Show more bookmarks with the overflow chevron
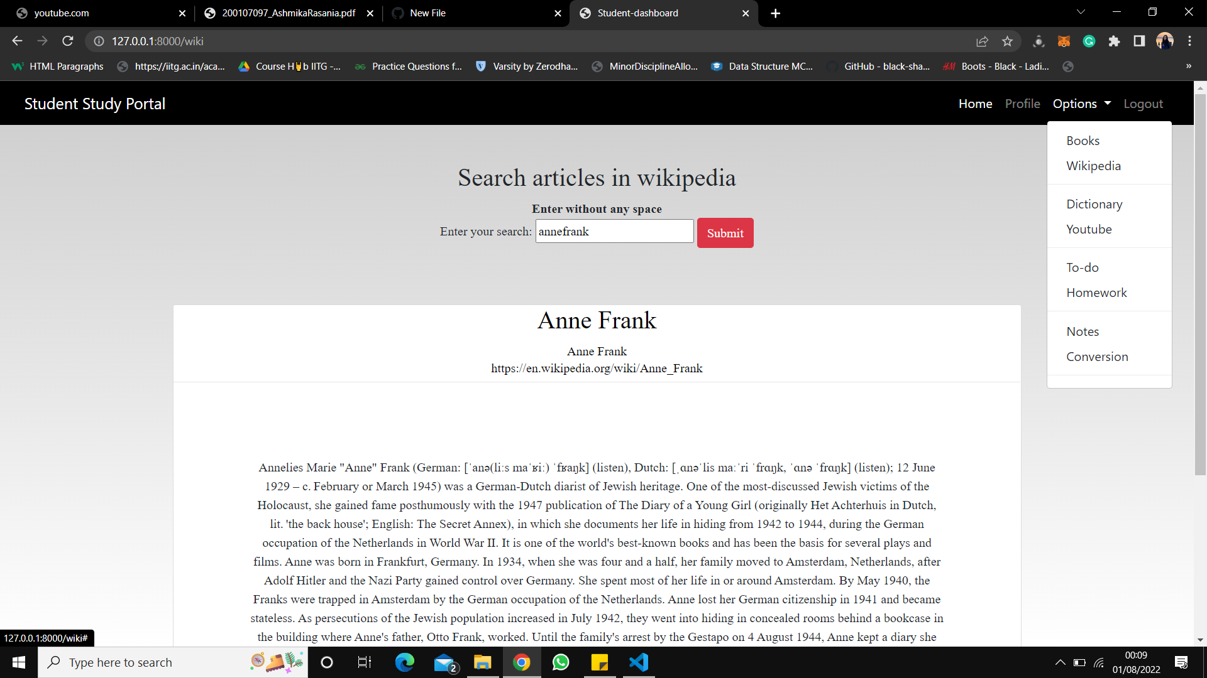The image size is (1207, 678). [1188, 66]
